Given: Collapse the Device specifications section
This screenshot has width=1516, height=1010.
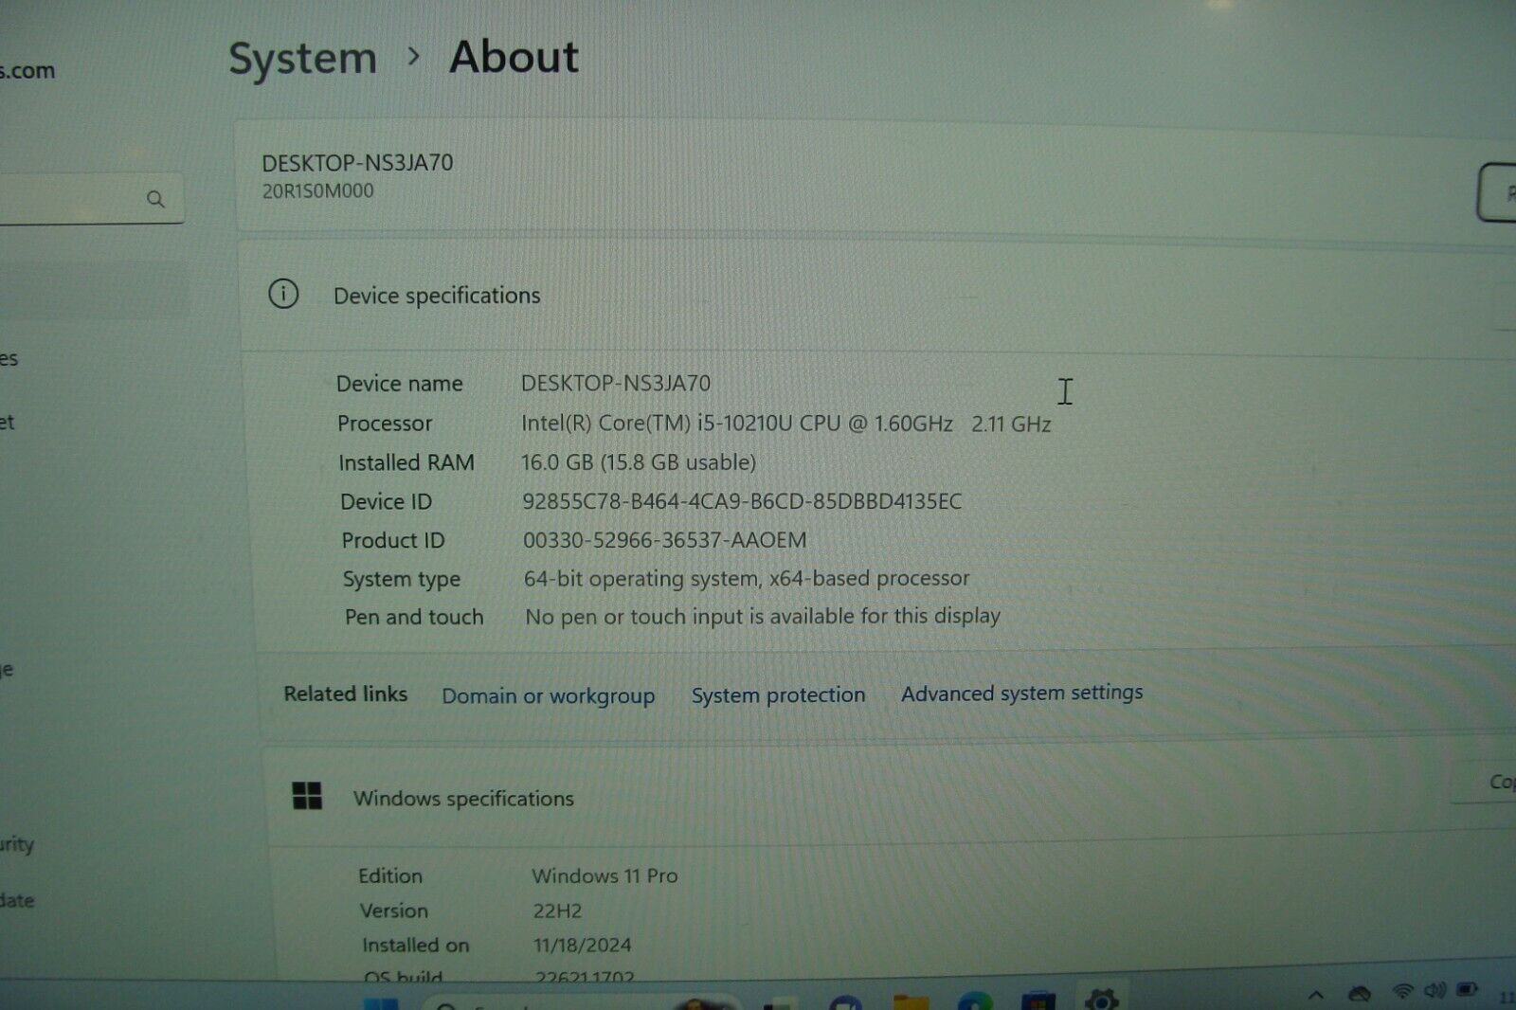Looking at the screenshot, I should click(x=437, y=295).
